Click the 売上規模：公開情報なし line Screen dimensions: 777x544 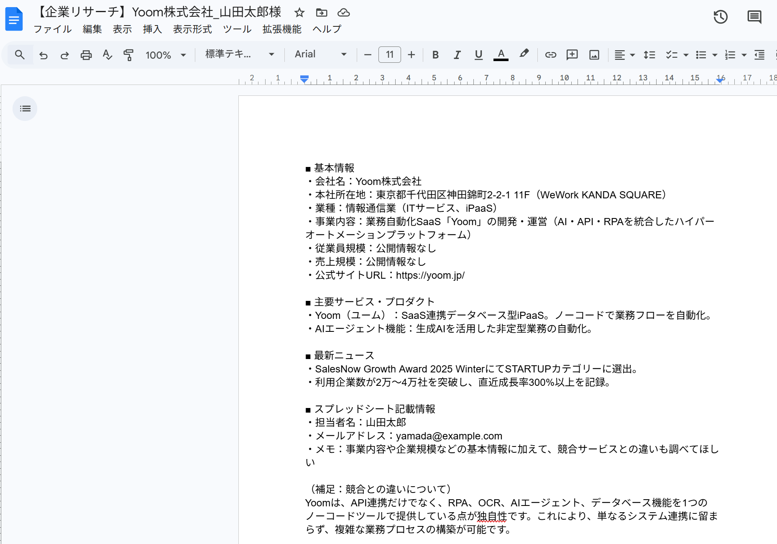366,262
